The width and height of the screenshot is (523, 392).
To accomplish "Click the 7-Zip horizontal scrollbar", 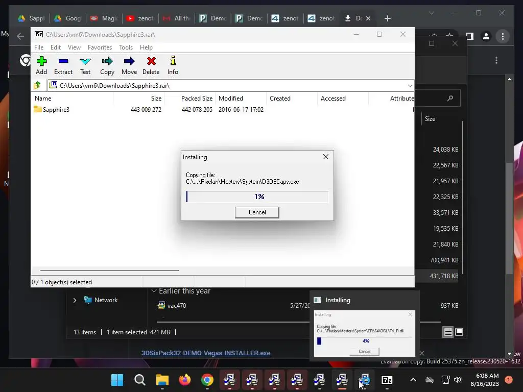I will [x=110, y=271].
